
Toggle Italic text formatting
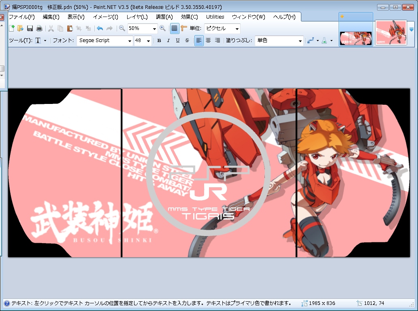tap(168, 40)
